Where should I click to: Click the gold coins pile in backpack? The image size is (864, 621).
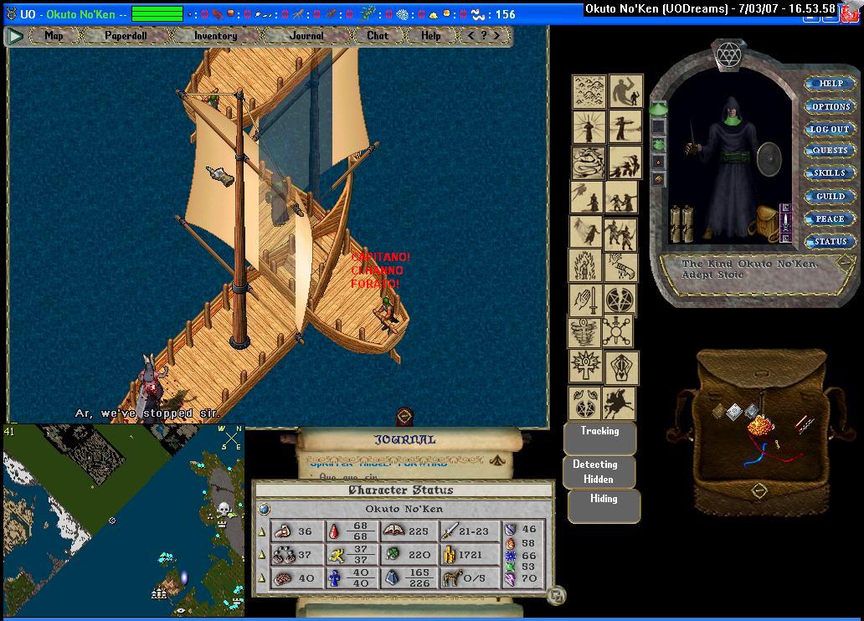760,425
